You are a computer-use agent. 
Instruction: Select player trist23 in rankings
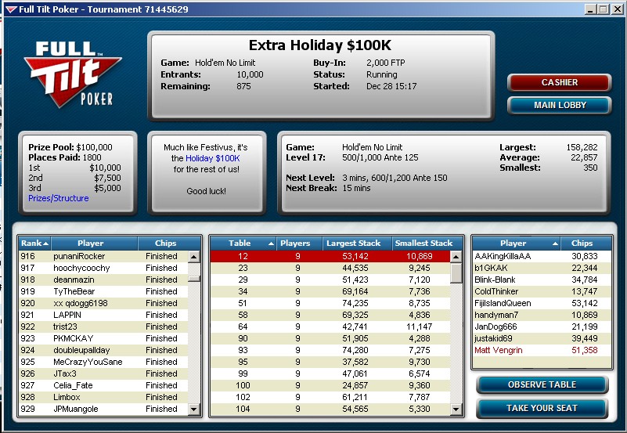point(103,327)
